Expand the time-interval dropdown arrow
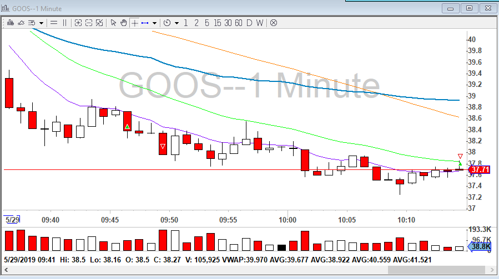 pyautogui.click(x=177, y=23)
